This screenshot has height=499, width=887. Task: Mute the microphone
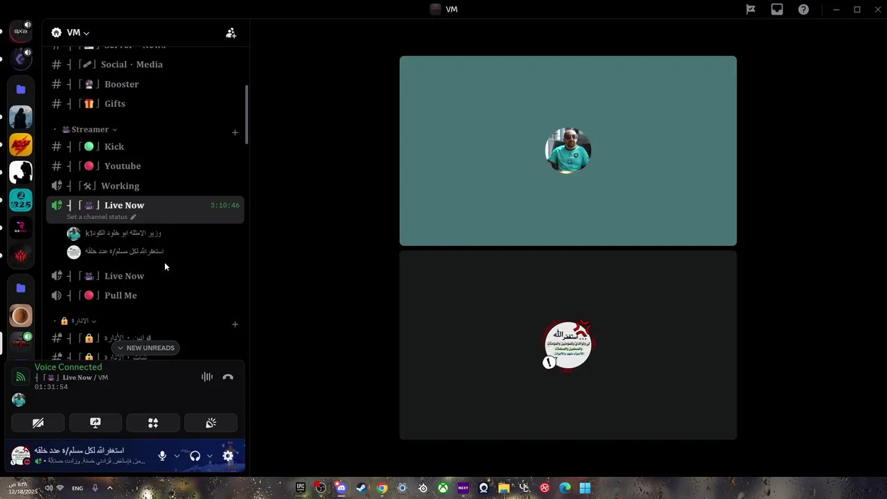pos(162,455)
